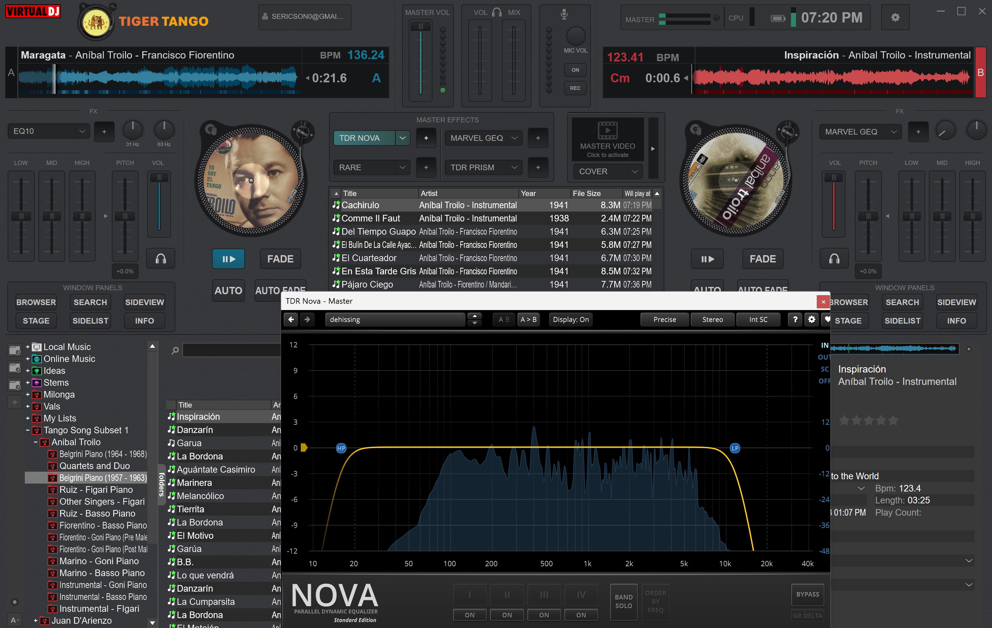Viewport: 992px width, 628px height.
Task: Click the plus beside master MARVEL GEQ
Action: 538,138
